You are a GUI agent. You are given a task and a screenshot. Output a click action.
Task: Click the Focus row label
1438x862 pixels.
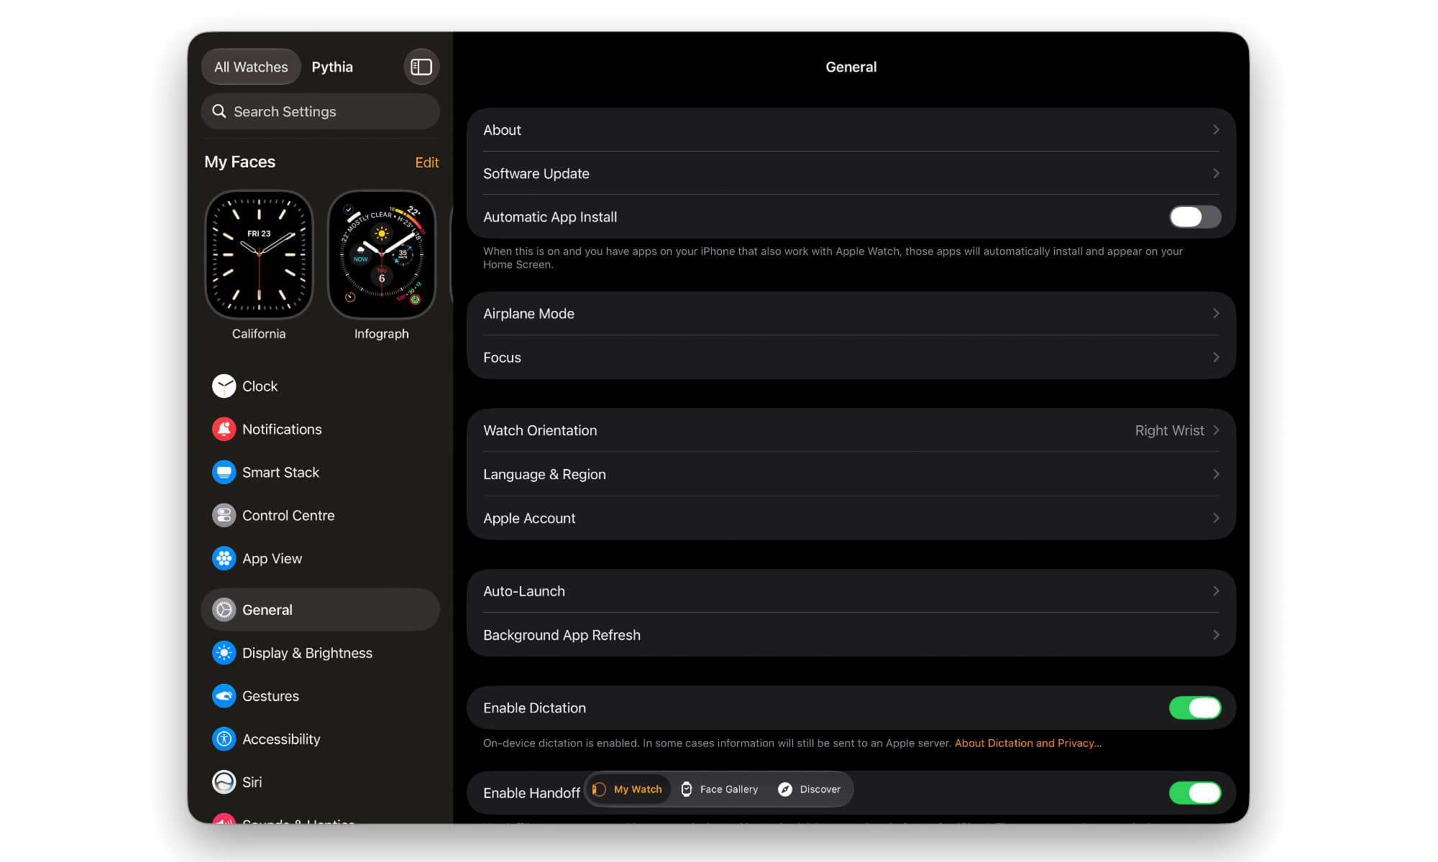point(502,358)
